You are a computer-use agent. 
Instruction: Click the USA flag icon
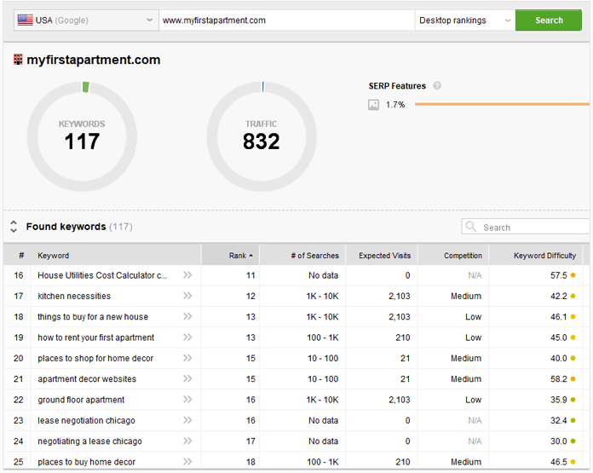pos(26,20)
